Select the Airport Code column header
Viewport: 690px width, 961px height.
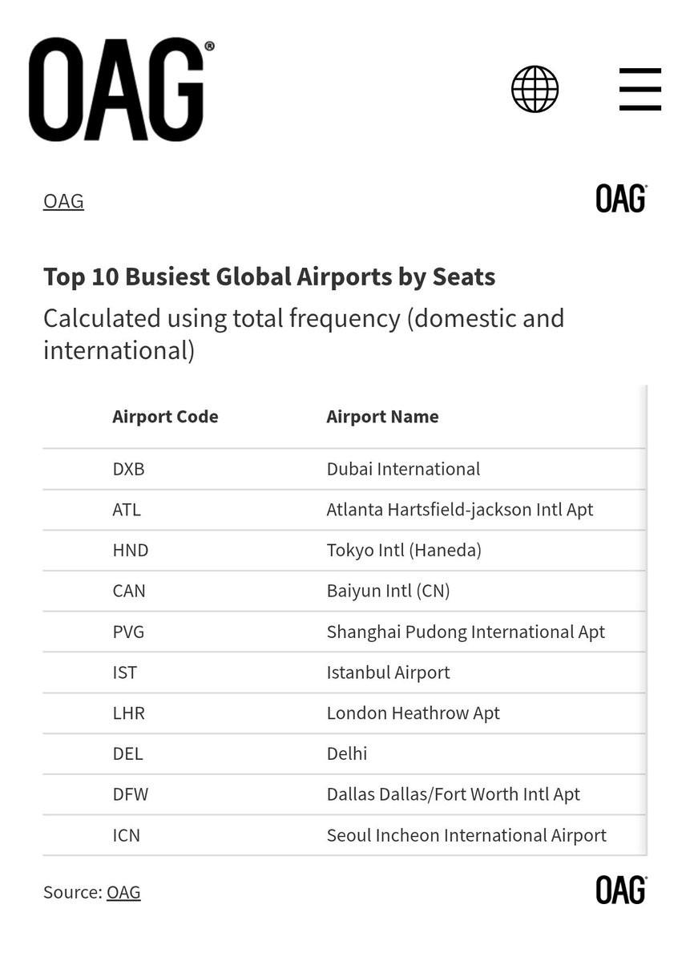click(165, 417)
